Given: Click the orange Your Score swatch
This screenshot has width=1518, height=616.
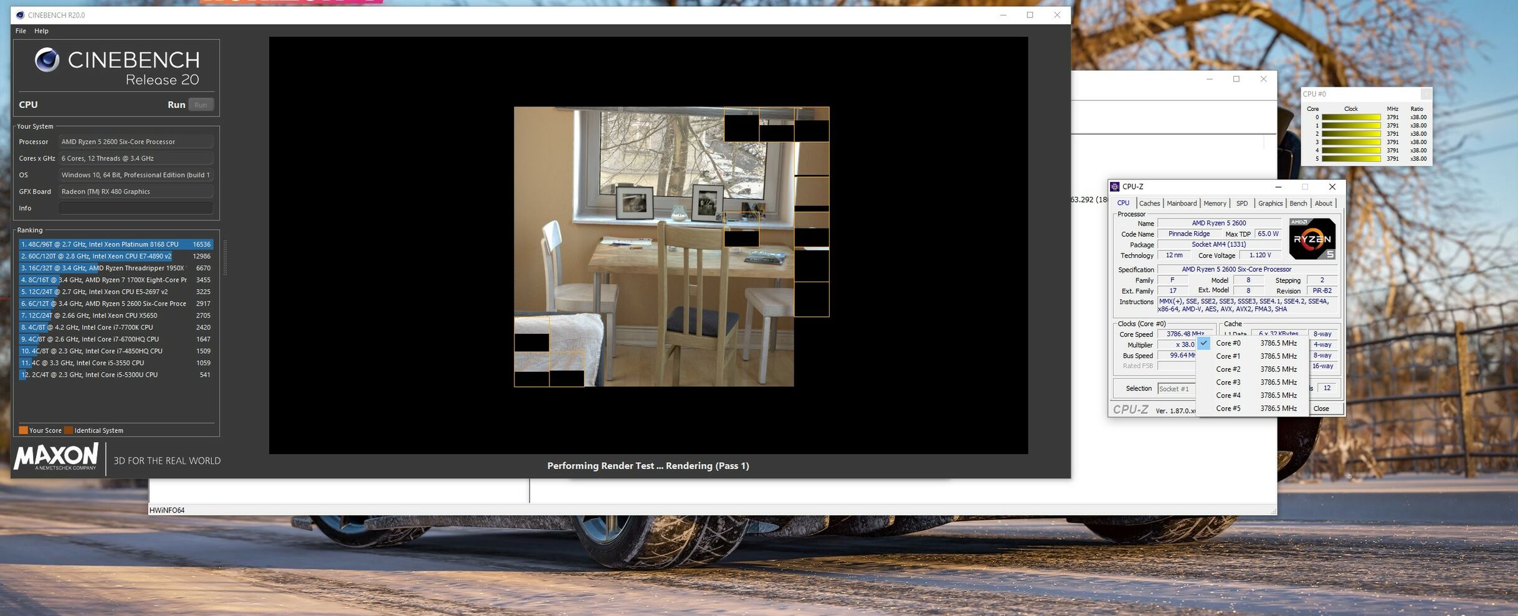Looking at the screenshot, I should click(23, 430).
